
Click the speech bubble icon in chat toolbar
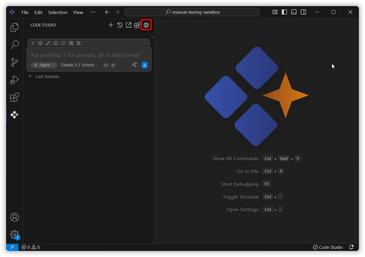pos(63,43)
